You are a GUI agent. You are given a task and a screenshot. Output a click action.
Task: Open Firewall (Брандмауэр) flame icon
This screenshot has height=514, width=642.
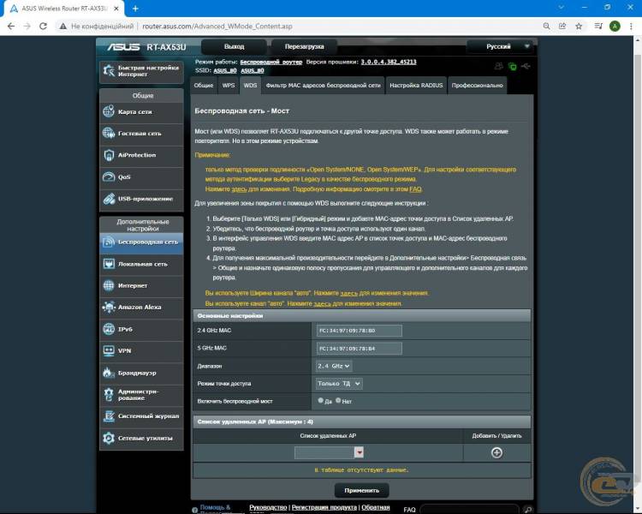[109, 373]
